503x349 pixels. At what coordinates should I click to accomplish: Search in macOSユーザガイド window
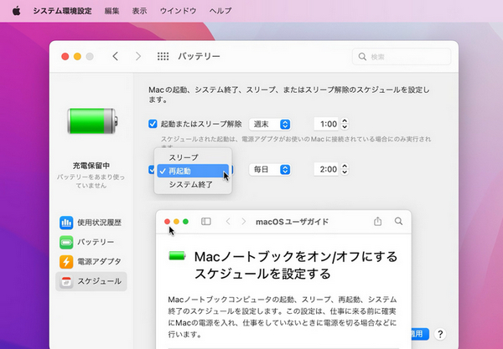398,221
